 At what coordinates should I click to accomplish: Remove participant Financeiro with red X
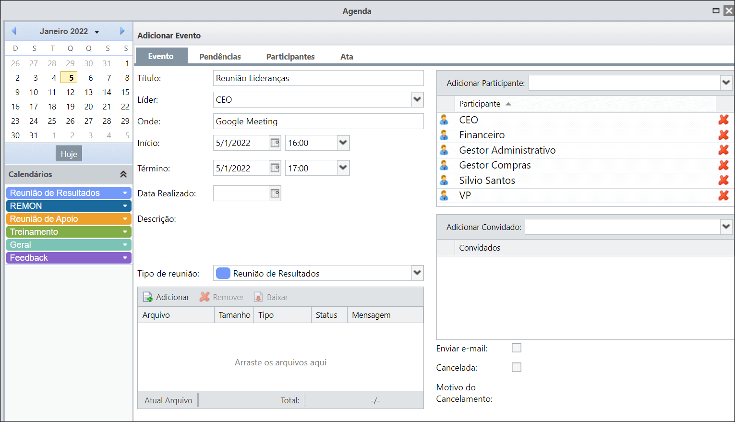pos(723,135)
